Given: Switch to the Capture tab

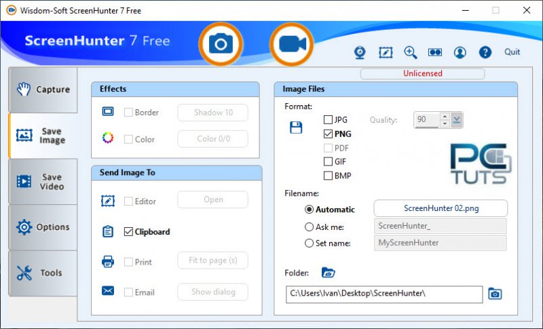Looking at the screenshot, I should click(x=43, y=90).
